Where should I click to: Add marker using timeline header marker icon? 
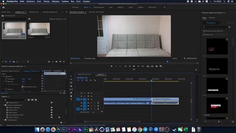point(91,81)
